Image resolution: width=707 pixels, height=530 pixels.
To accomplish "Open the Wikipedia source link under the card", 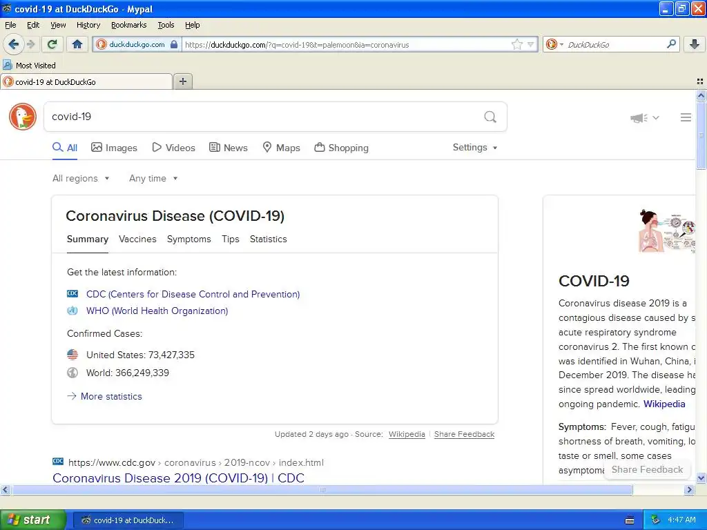I will (x=407, y=434).
